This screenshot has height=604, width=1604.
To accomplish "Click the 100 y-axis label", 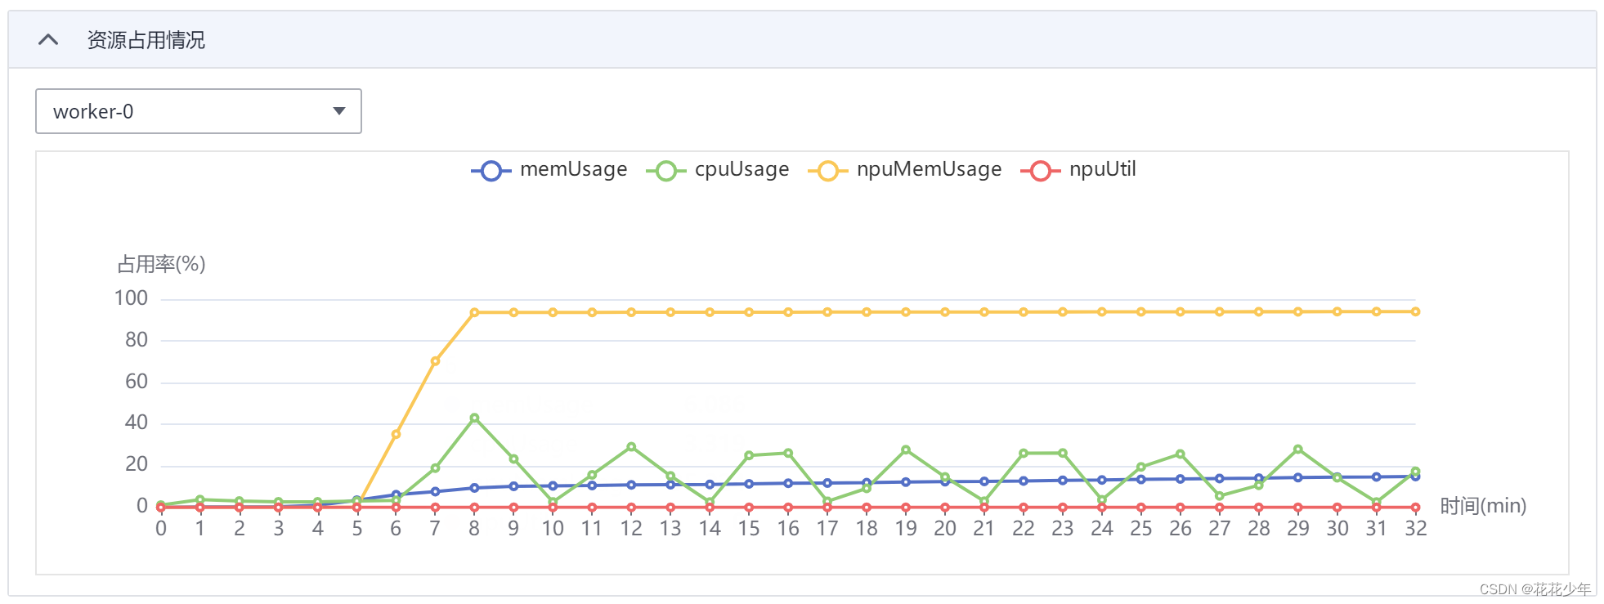I will [131, 298].
